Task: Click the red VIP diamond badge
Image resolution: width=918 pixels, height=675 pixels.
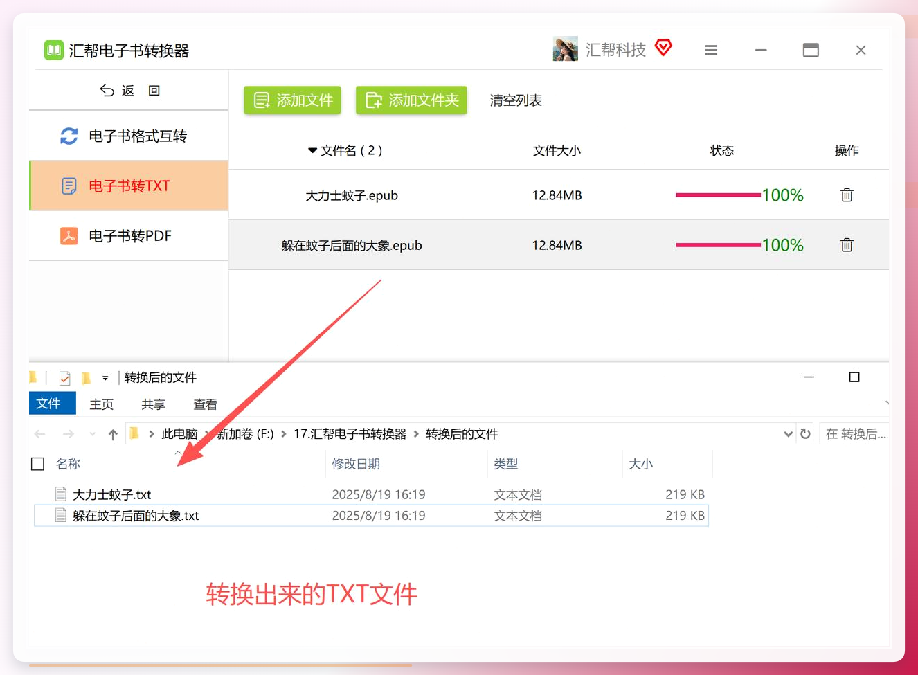Action: (663, 48)
